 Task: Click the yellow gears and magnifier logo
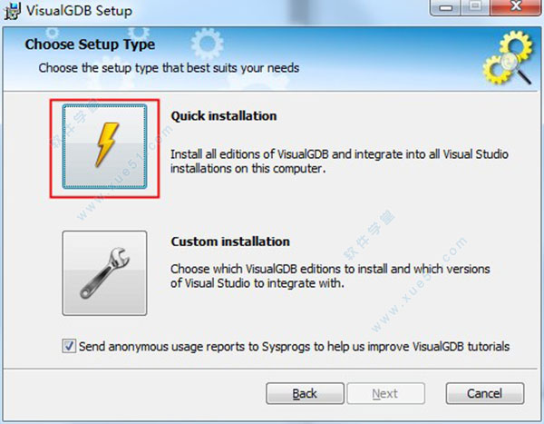point(508,58)
